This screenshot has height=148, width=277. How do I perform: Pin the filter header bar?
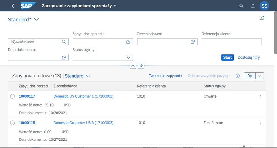(x=141, y=66)
